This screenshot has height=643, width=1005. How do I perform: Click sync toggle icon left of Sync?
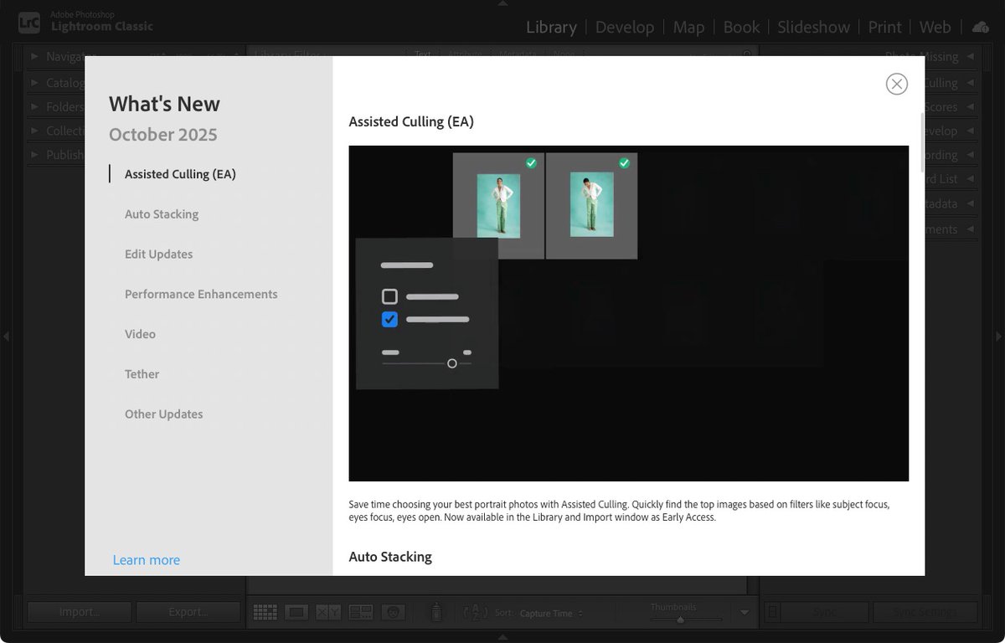pos(774,612)
